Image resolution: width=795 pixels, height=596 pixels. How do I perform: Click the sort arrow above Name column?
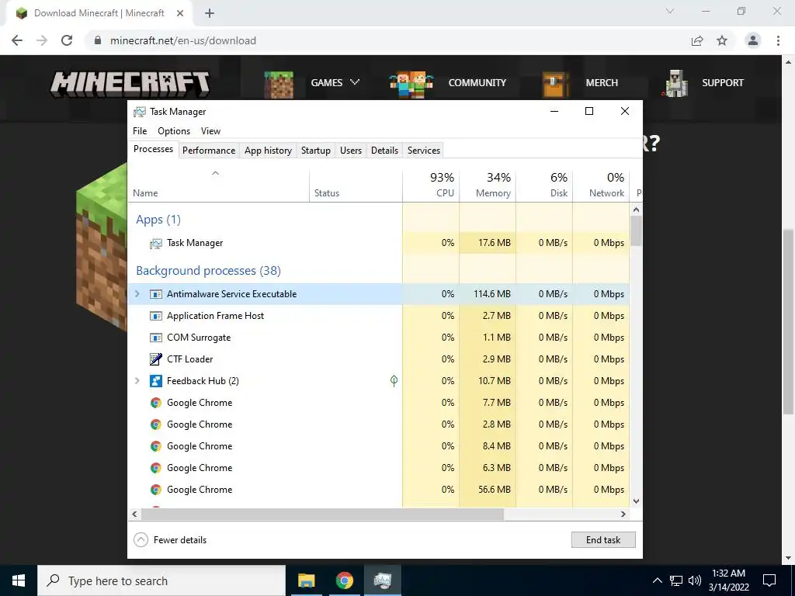click(216, 173)
